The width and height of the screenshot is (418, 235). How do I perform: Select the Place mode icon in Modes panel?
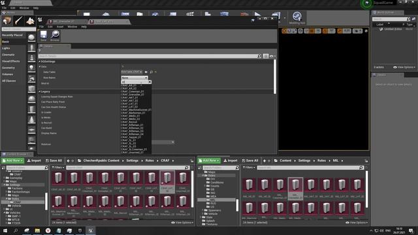(x=7, y=21)
